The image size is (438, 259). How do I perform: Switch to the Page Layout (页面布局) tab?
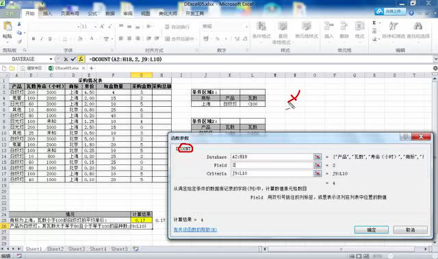[70, 14]
